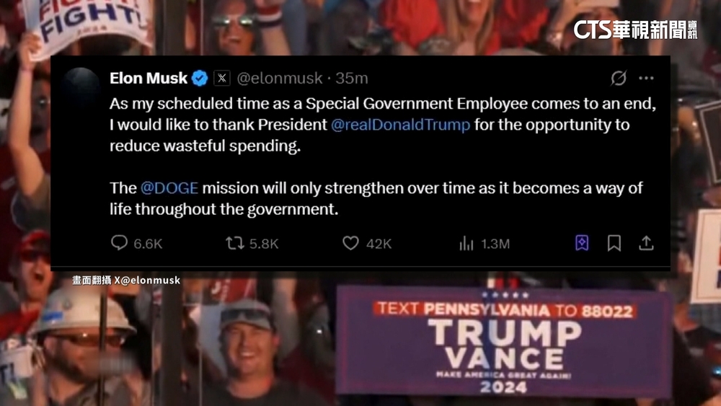Follow the @realDonaldTrump mention link
This screenshot has height=406, width=721.
[400, 125]
